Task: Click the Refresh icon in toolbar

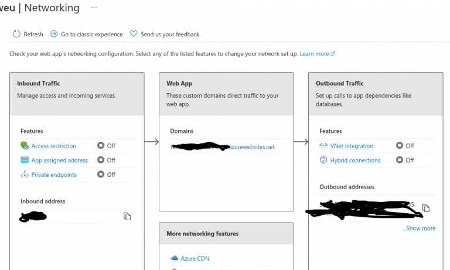Action: coord(16,35)
